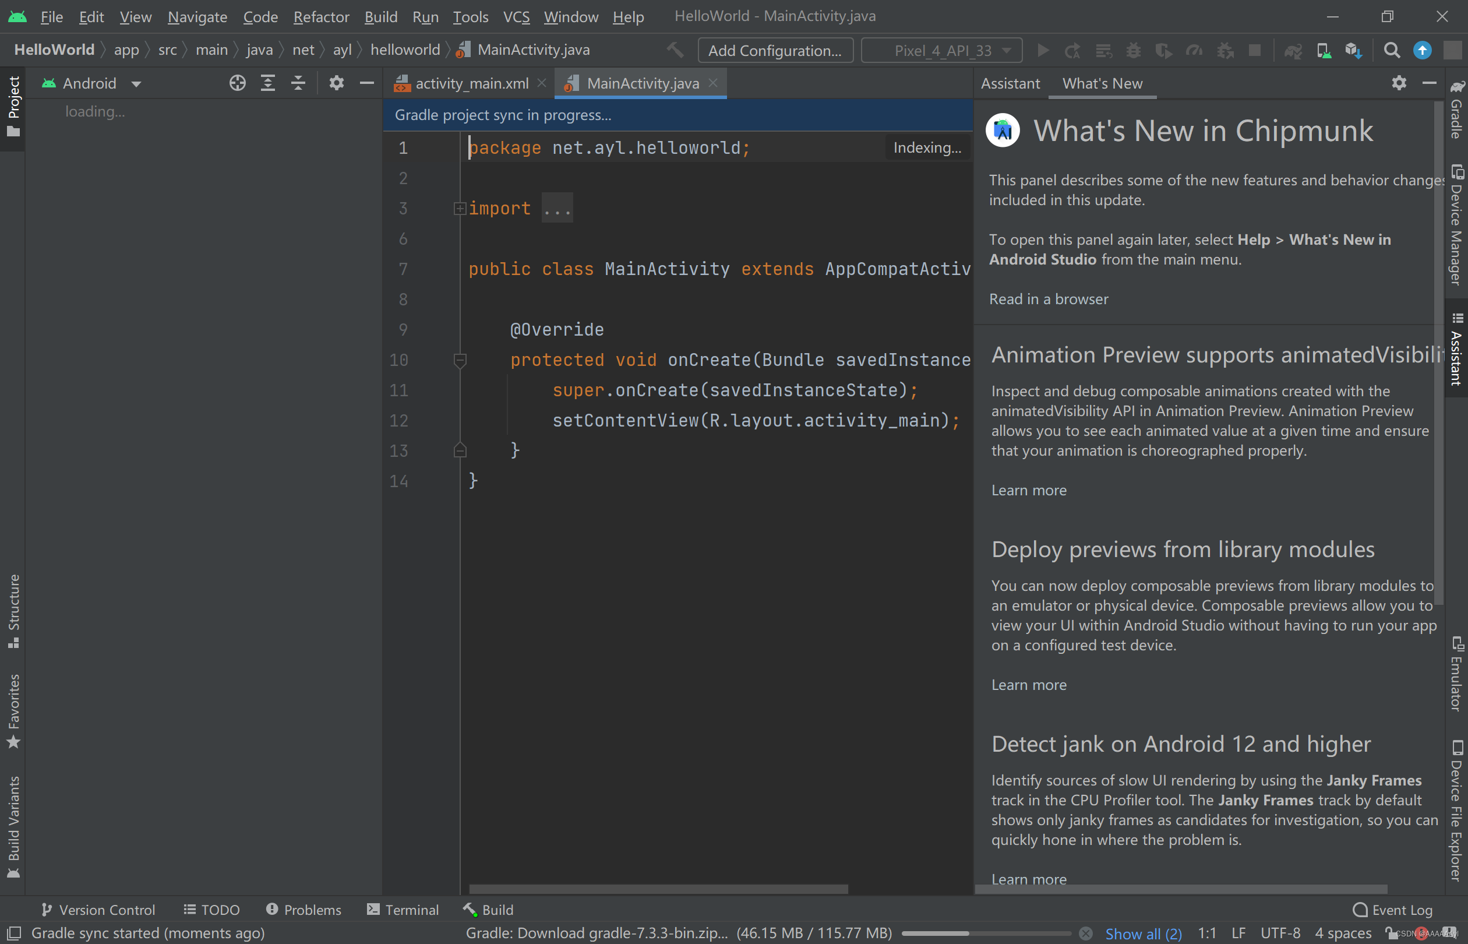Click Attach Debugger to Android Process icon
Image resolution: width=1468 pixels, height=944 pixels.
pyautogui.click(x=1224, y=50)
